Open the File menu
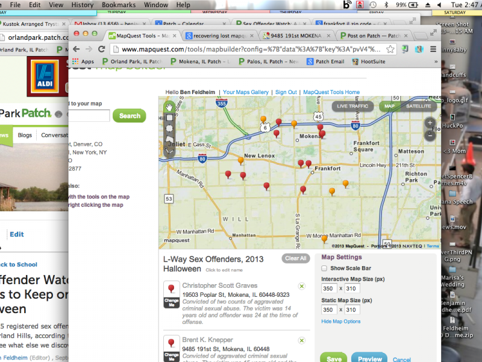482x362 pixels. click(x=15, y=5)
